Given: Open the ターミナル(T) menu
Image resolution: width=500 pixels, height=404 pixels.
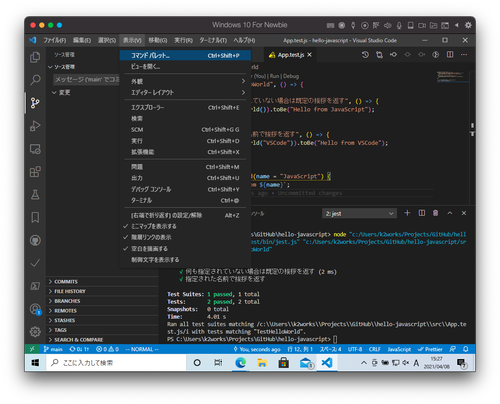Looking at the screenshot, I should tap(213, 40).
